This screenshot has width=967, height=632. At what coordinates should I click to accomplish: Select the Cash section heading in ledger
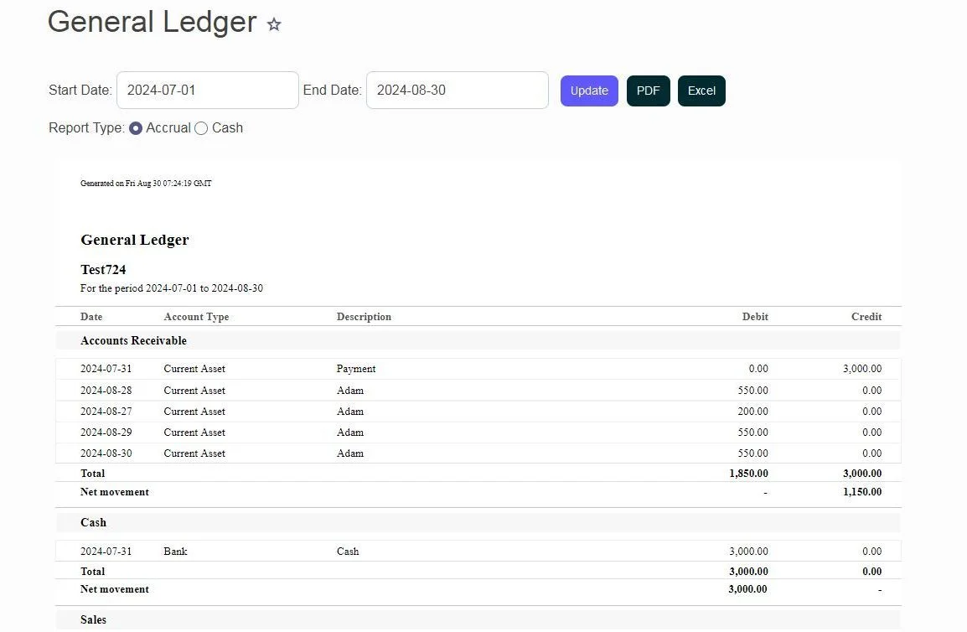pos(93,522)
